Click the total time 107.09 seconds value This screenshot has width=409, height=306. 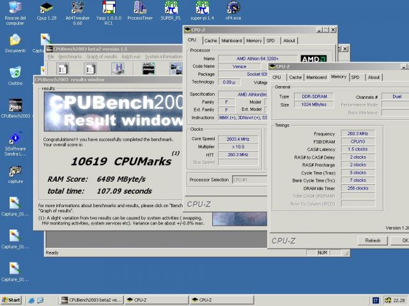pos(124,191)
